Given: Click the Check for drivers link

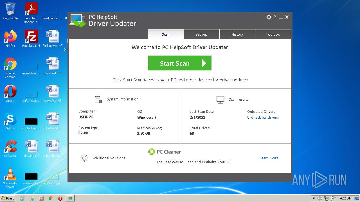Looking at the screenshot, I should tap(265, 118).
